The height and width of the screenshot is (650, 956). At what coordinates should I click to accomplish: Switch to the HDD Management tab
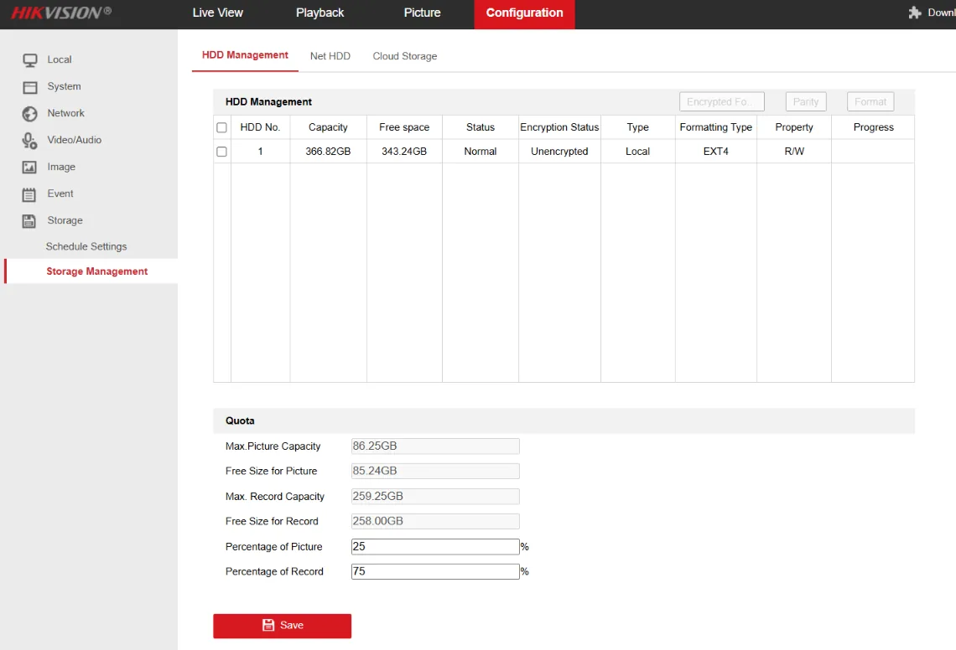[x=245, y=55]
